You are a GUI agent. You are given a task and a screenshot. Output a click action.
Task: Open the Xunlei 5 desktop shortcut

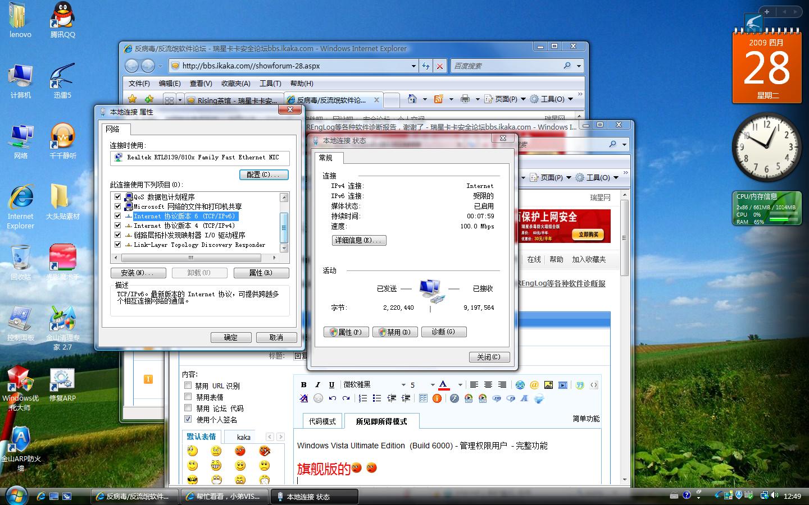62,80
